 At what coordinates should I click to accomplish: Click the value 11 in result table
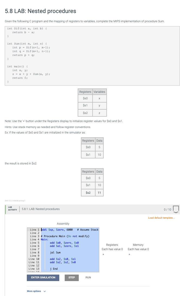coord(99,193)
